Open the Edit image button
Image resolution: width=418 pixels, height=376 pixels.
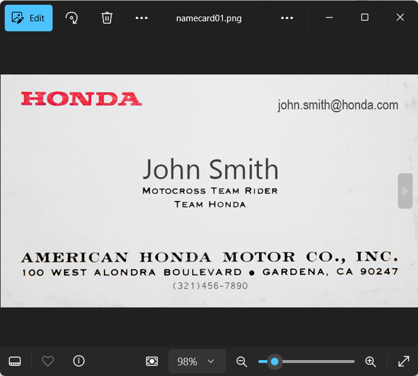[28, 18]
